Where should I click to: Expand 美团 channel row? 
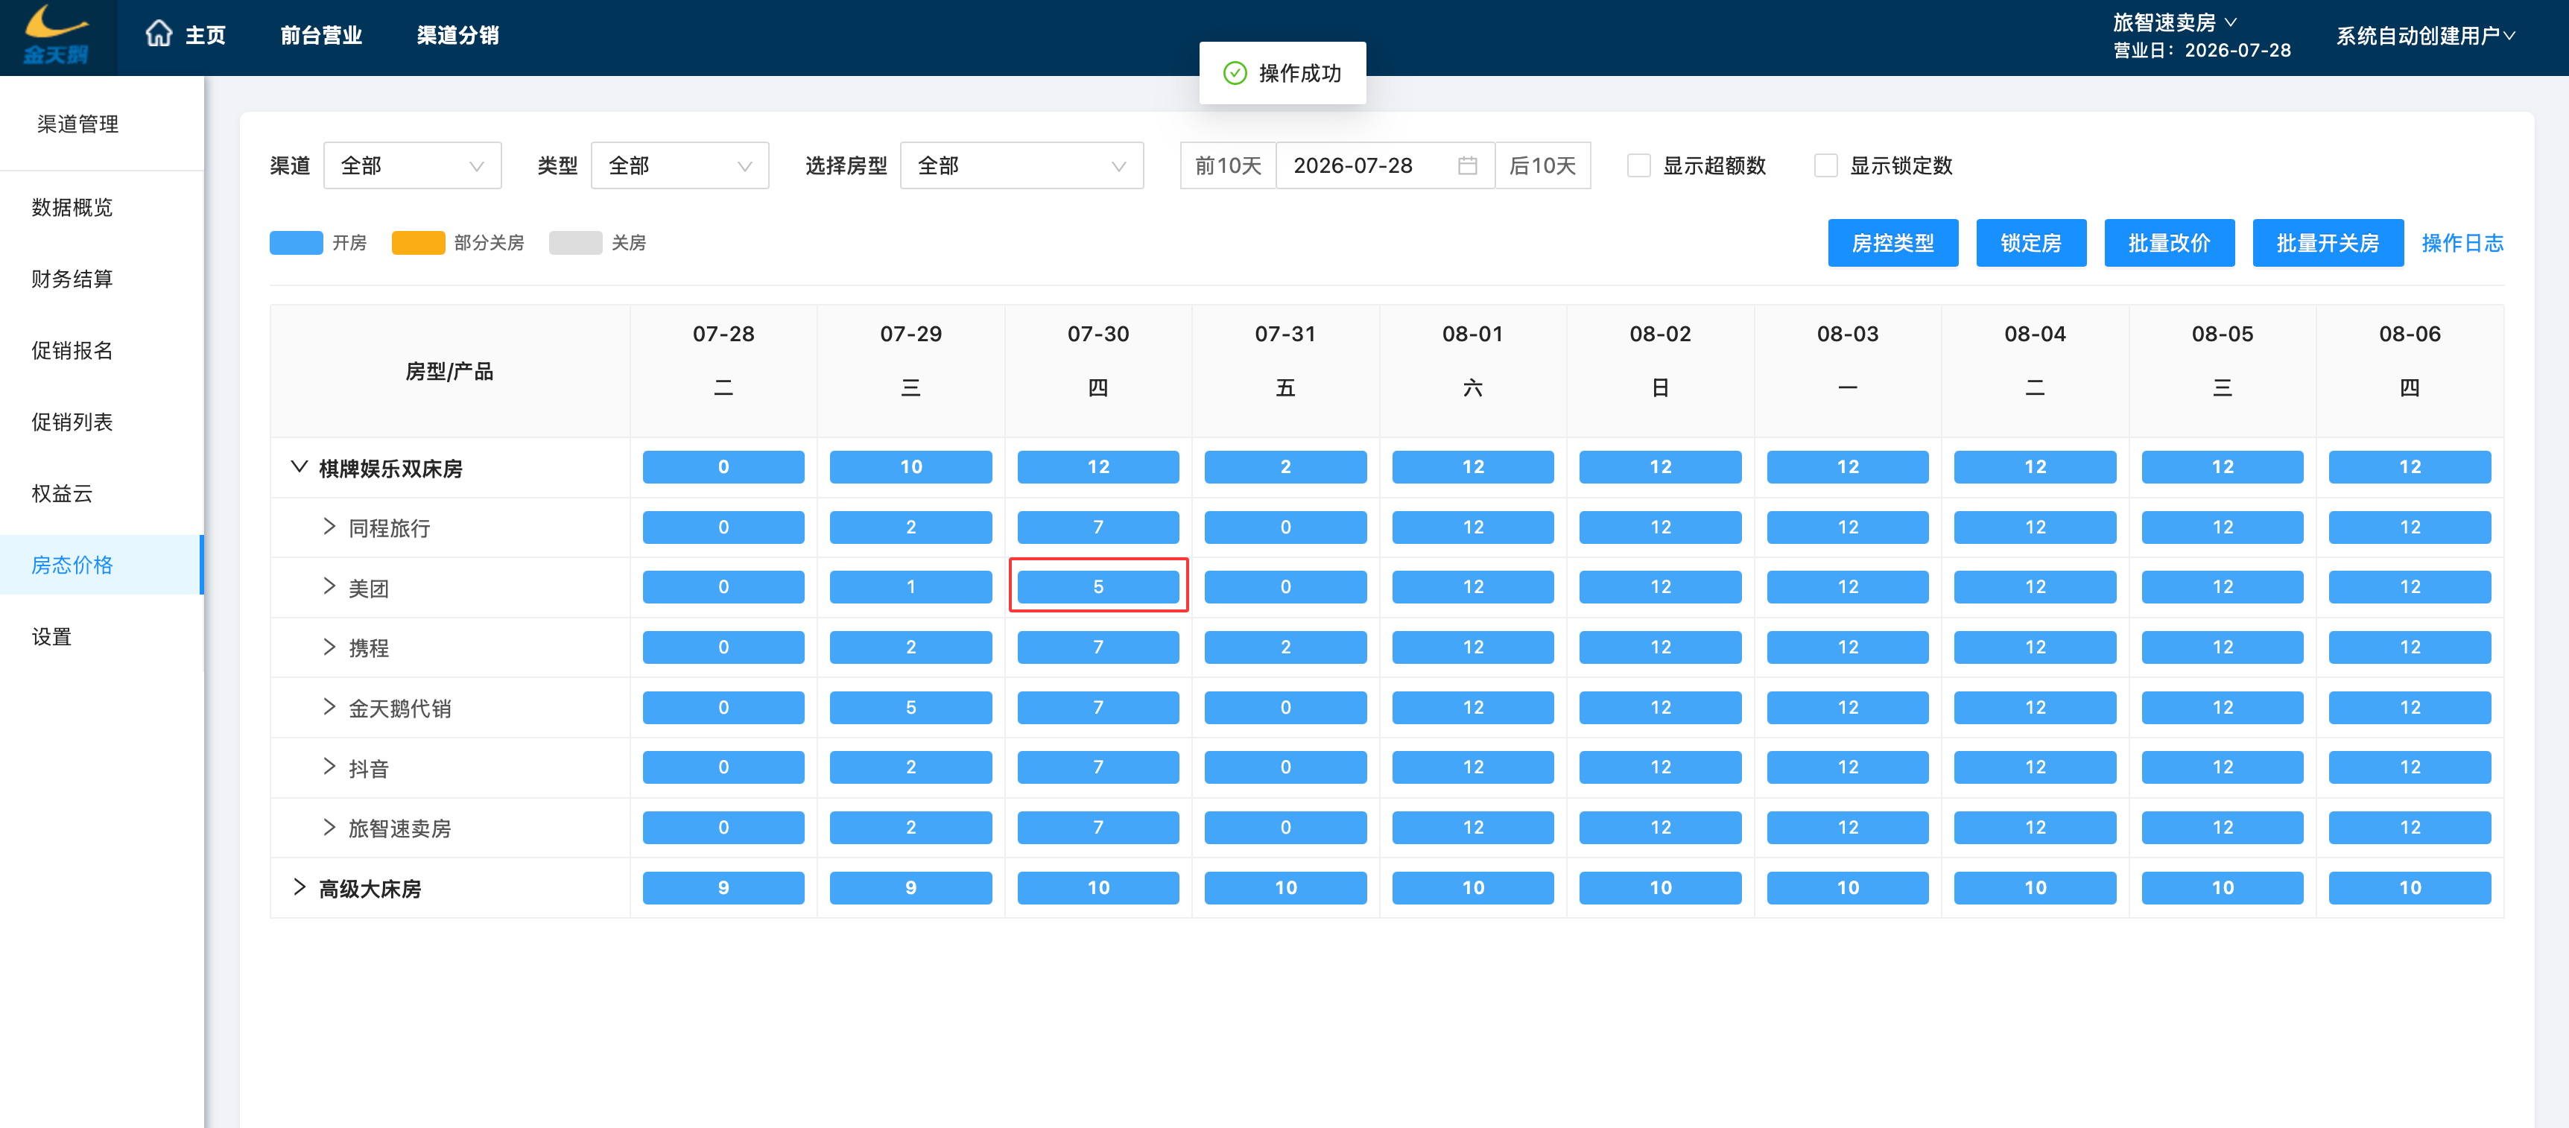(329, 586)
